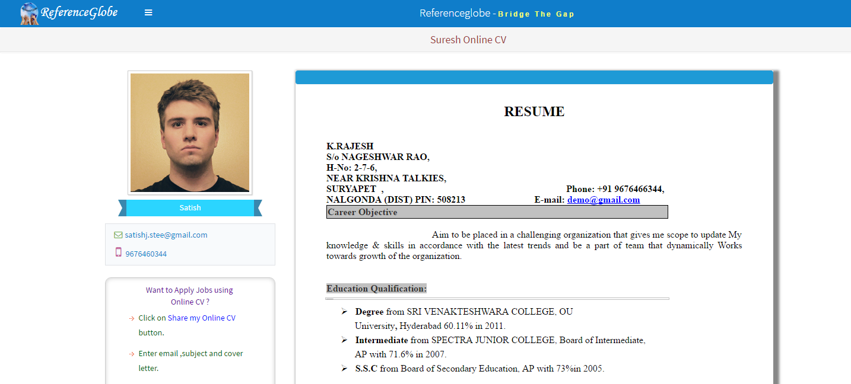Click the NALGONDA (DIST) PIN: 508213 line
The width and height of the screenshot is (851, 384).
click(x=396, y=200)
